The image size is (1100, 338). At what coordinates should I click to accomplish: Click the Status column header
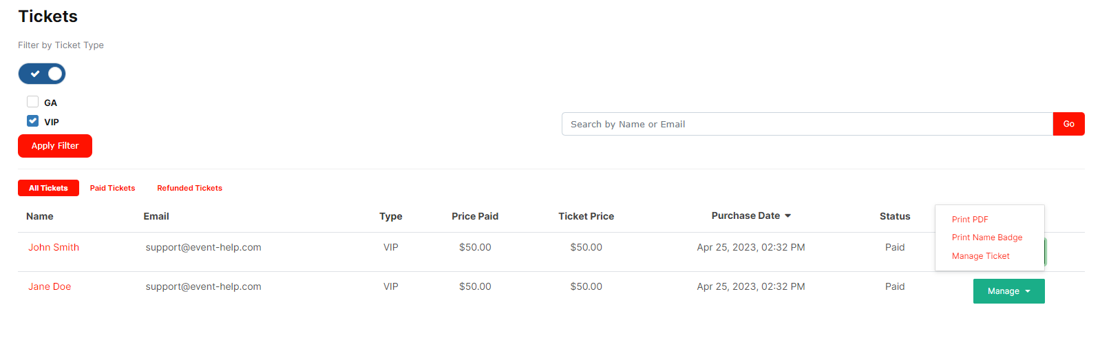pos(894,216)
